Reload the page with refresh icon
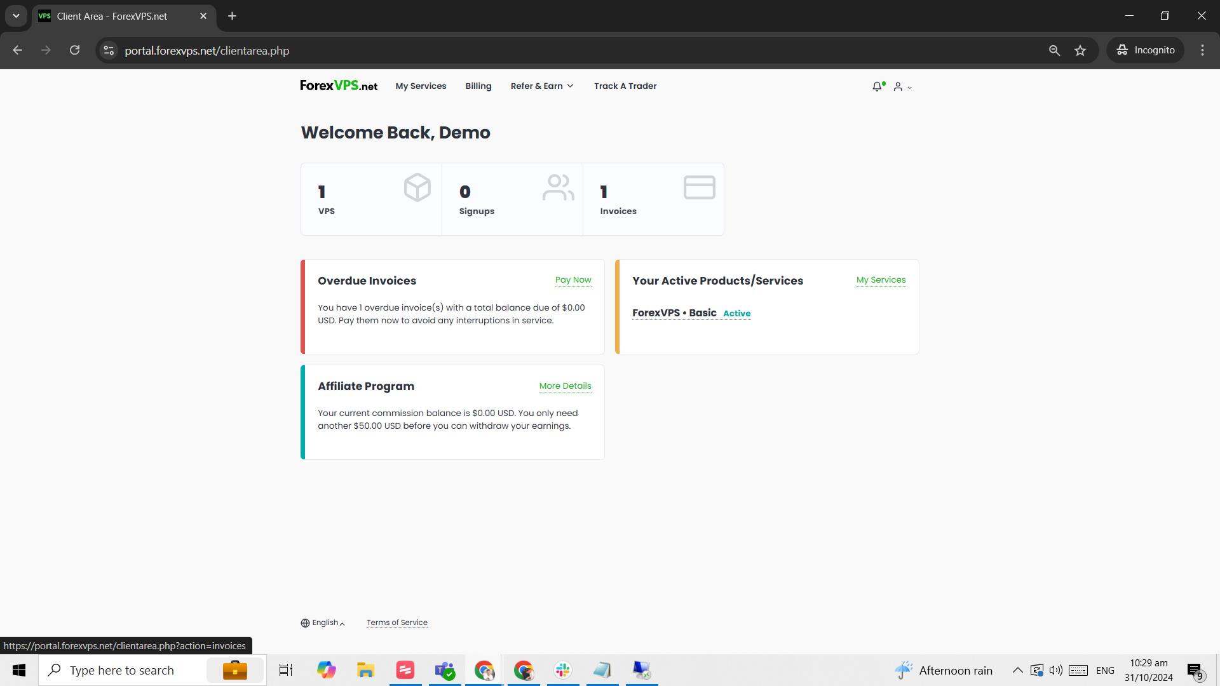Screen dimensions: 1220x686 coord(74,50)
